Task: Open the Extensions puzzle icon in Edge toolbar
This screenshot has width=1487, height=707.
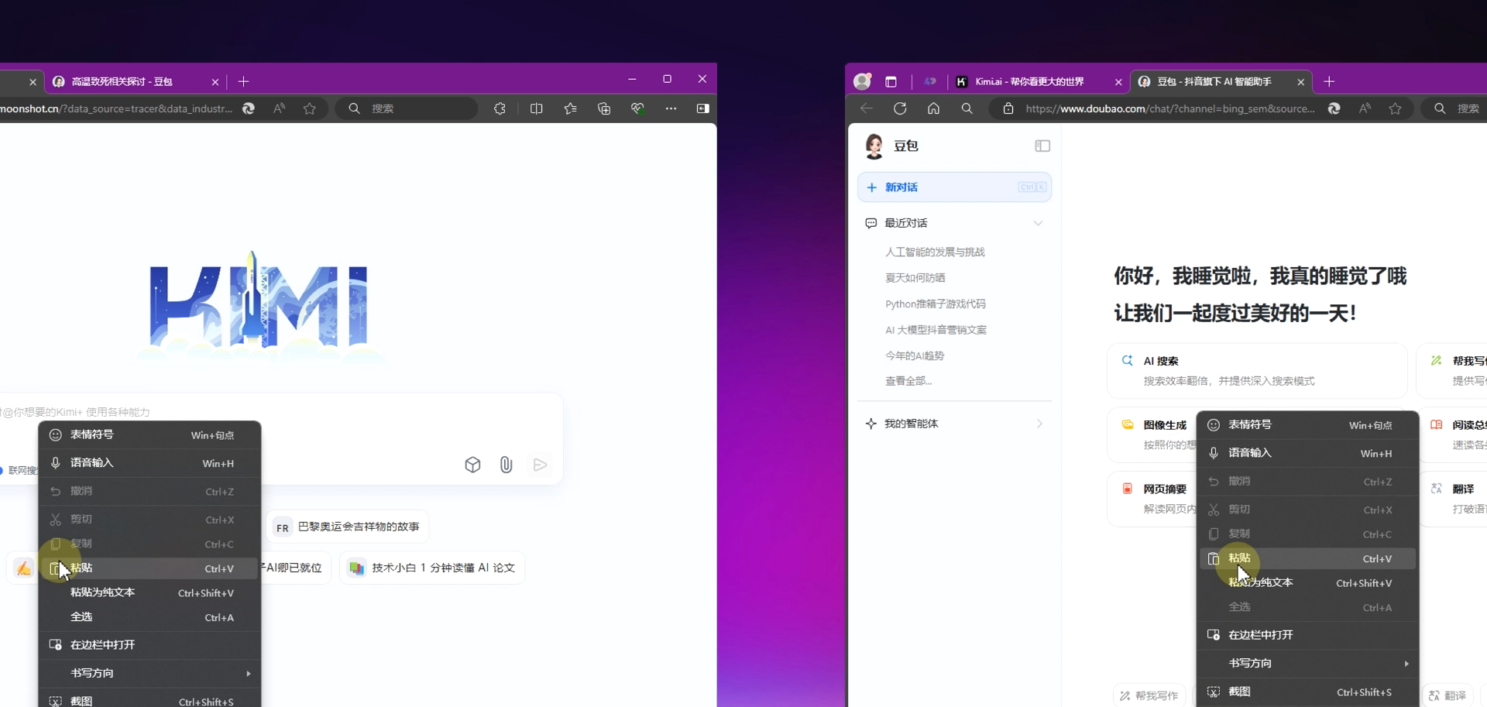Action: [x=500, y=108]
